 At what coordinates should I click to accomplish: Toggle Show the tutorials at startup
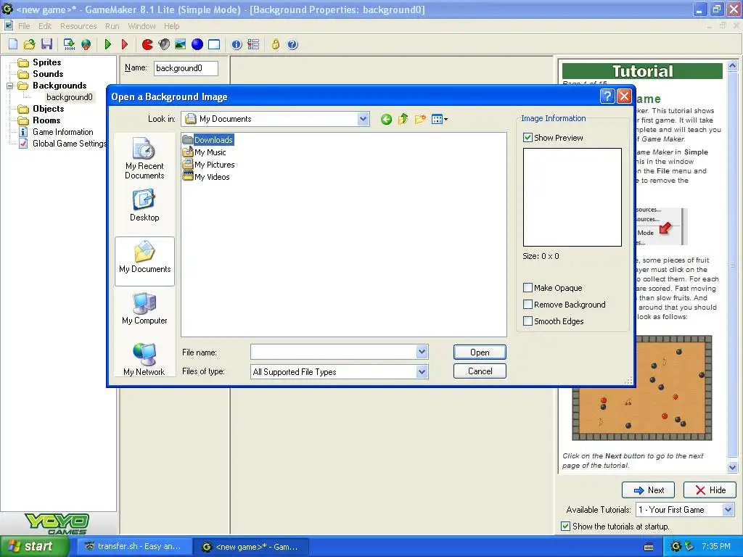[x=565, y=527]
